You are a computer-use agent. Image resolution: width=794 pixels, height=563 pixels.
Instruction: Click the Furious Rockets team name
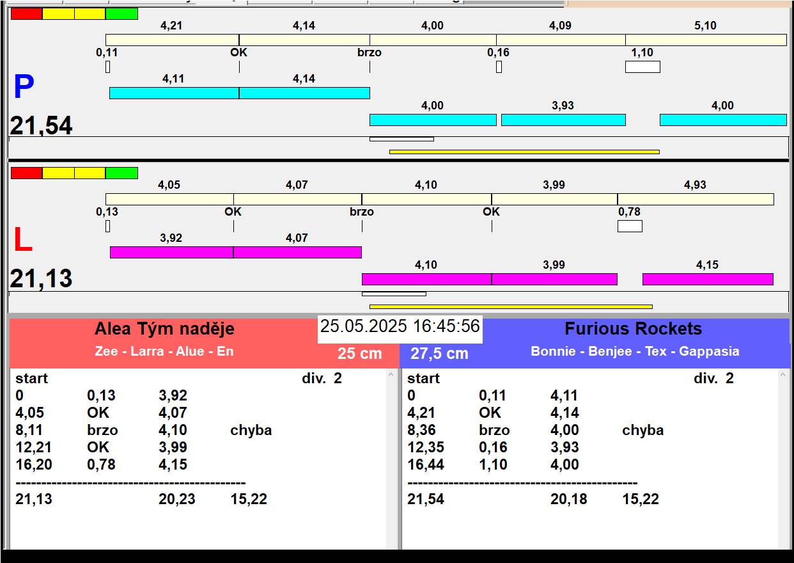click(x=633, y=329)
